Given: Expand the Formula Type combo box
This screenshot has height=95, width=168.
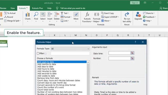Looking at the screenshot, I should 70,49.
